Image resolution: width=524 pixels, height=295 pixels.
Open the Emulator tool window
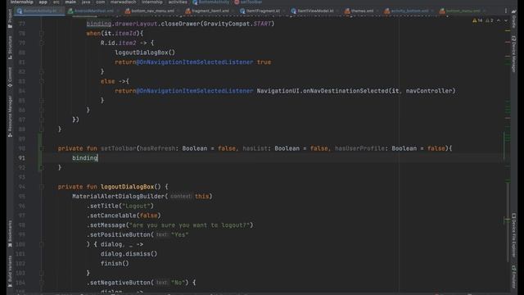[x=514, y=276]
